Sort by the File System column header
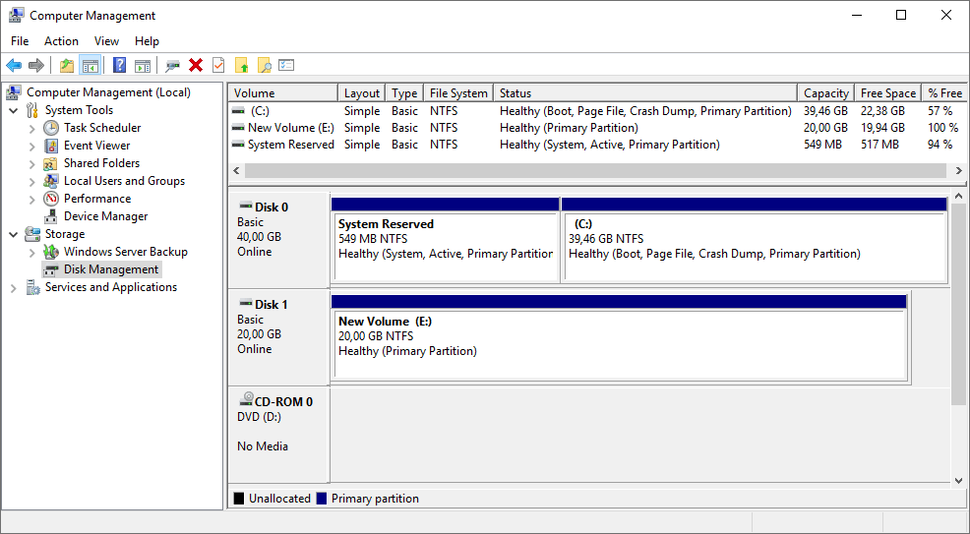This screenshot has height=534, width=970. coord(458,93)
